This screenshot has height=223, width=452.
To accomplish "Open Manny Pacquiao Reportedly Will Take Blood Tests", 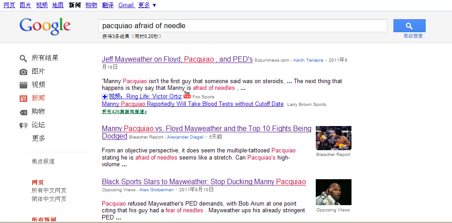I will point(193,104).
